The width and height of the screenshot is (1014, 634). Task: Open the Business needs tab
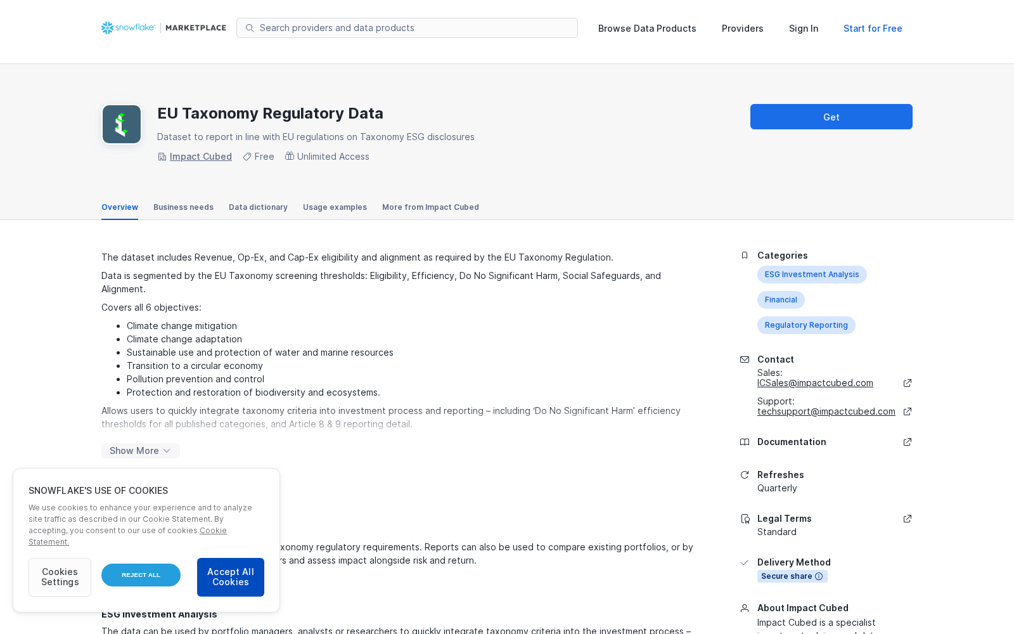coord(183,207)
